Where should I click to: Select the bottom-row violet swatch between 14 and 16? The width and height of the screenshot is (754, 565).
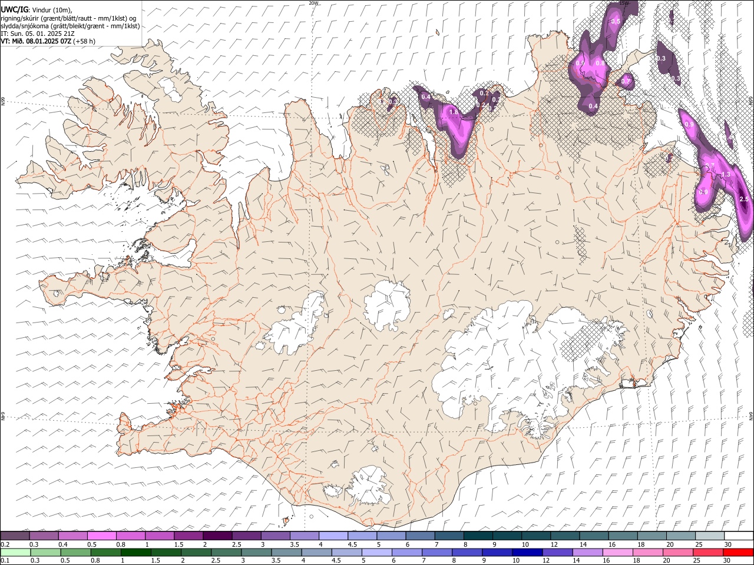(587, 552)
